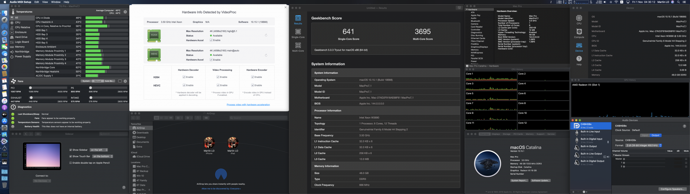Uncheck Show Touch Bar in Sidecar
This screenshot has height=194, width=690.
point(71,156)
